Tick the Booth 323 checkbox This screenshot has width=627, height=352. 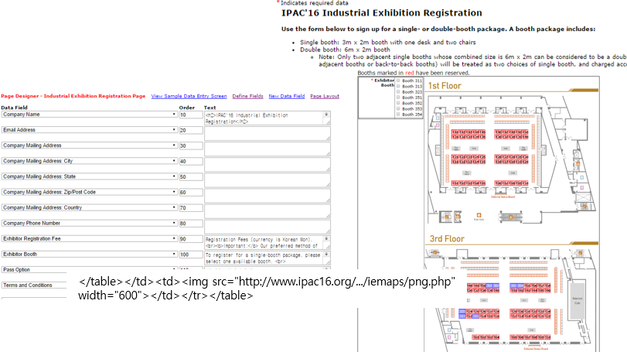[x=398, y=92]
